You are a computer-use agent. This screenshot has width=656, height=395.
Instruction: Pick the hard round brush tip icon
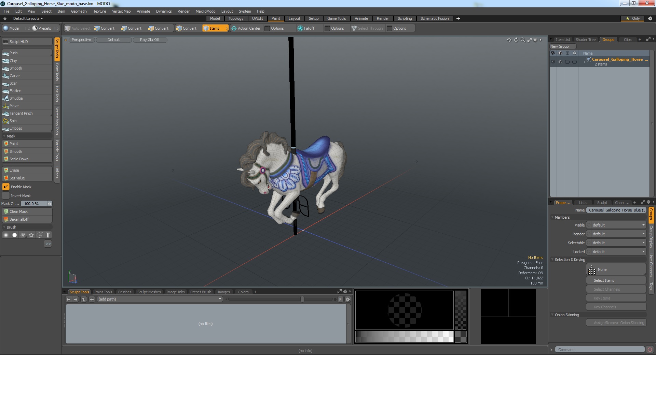[14, 235]
